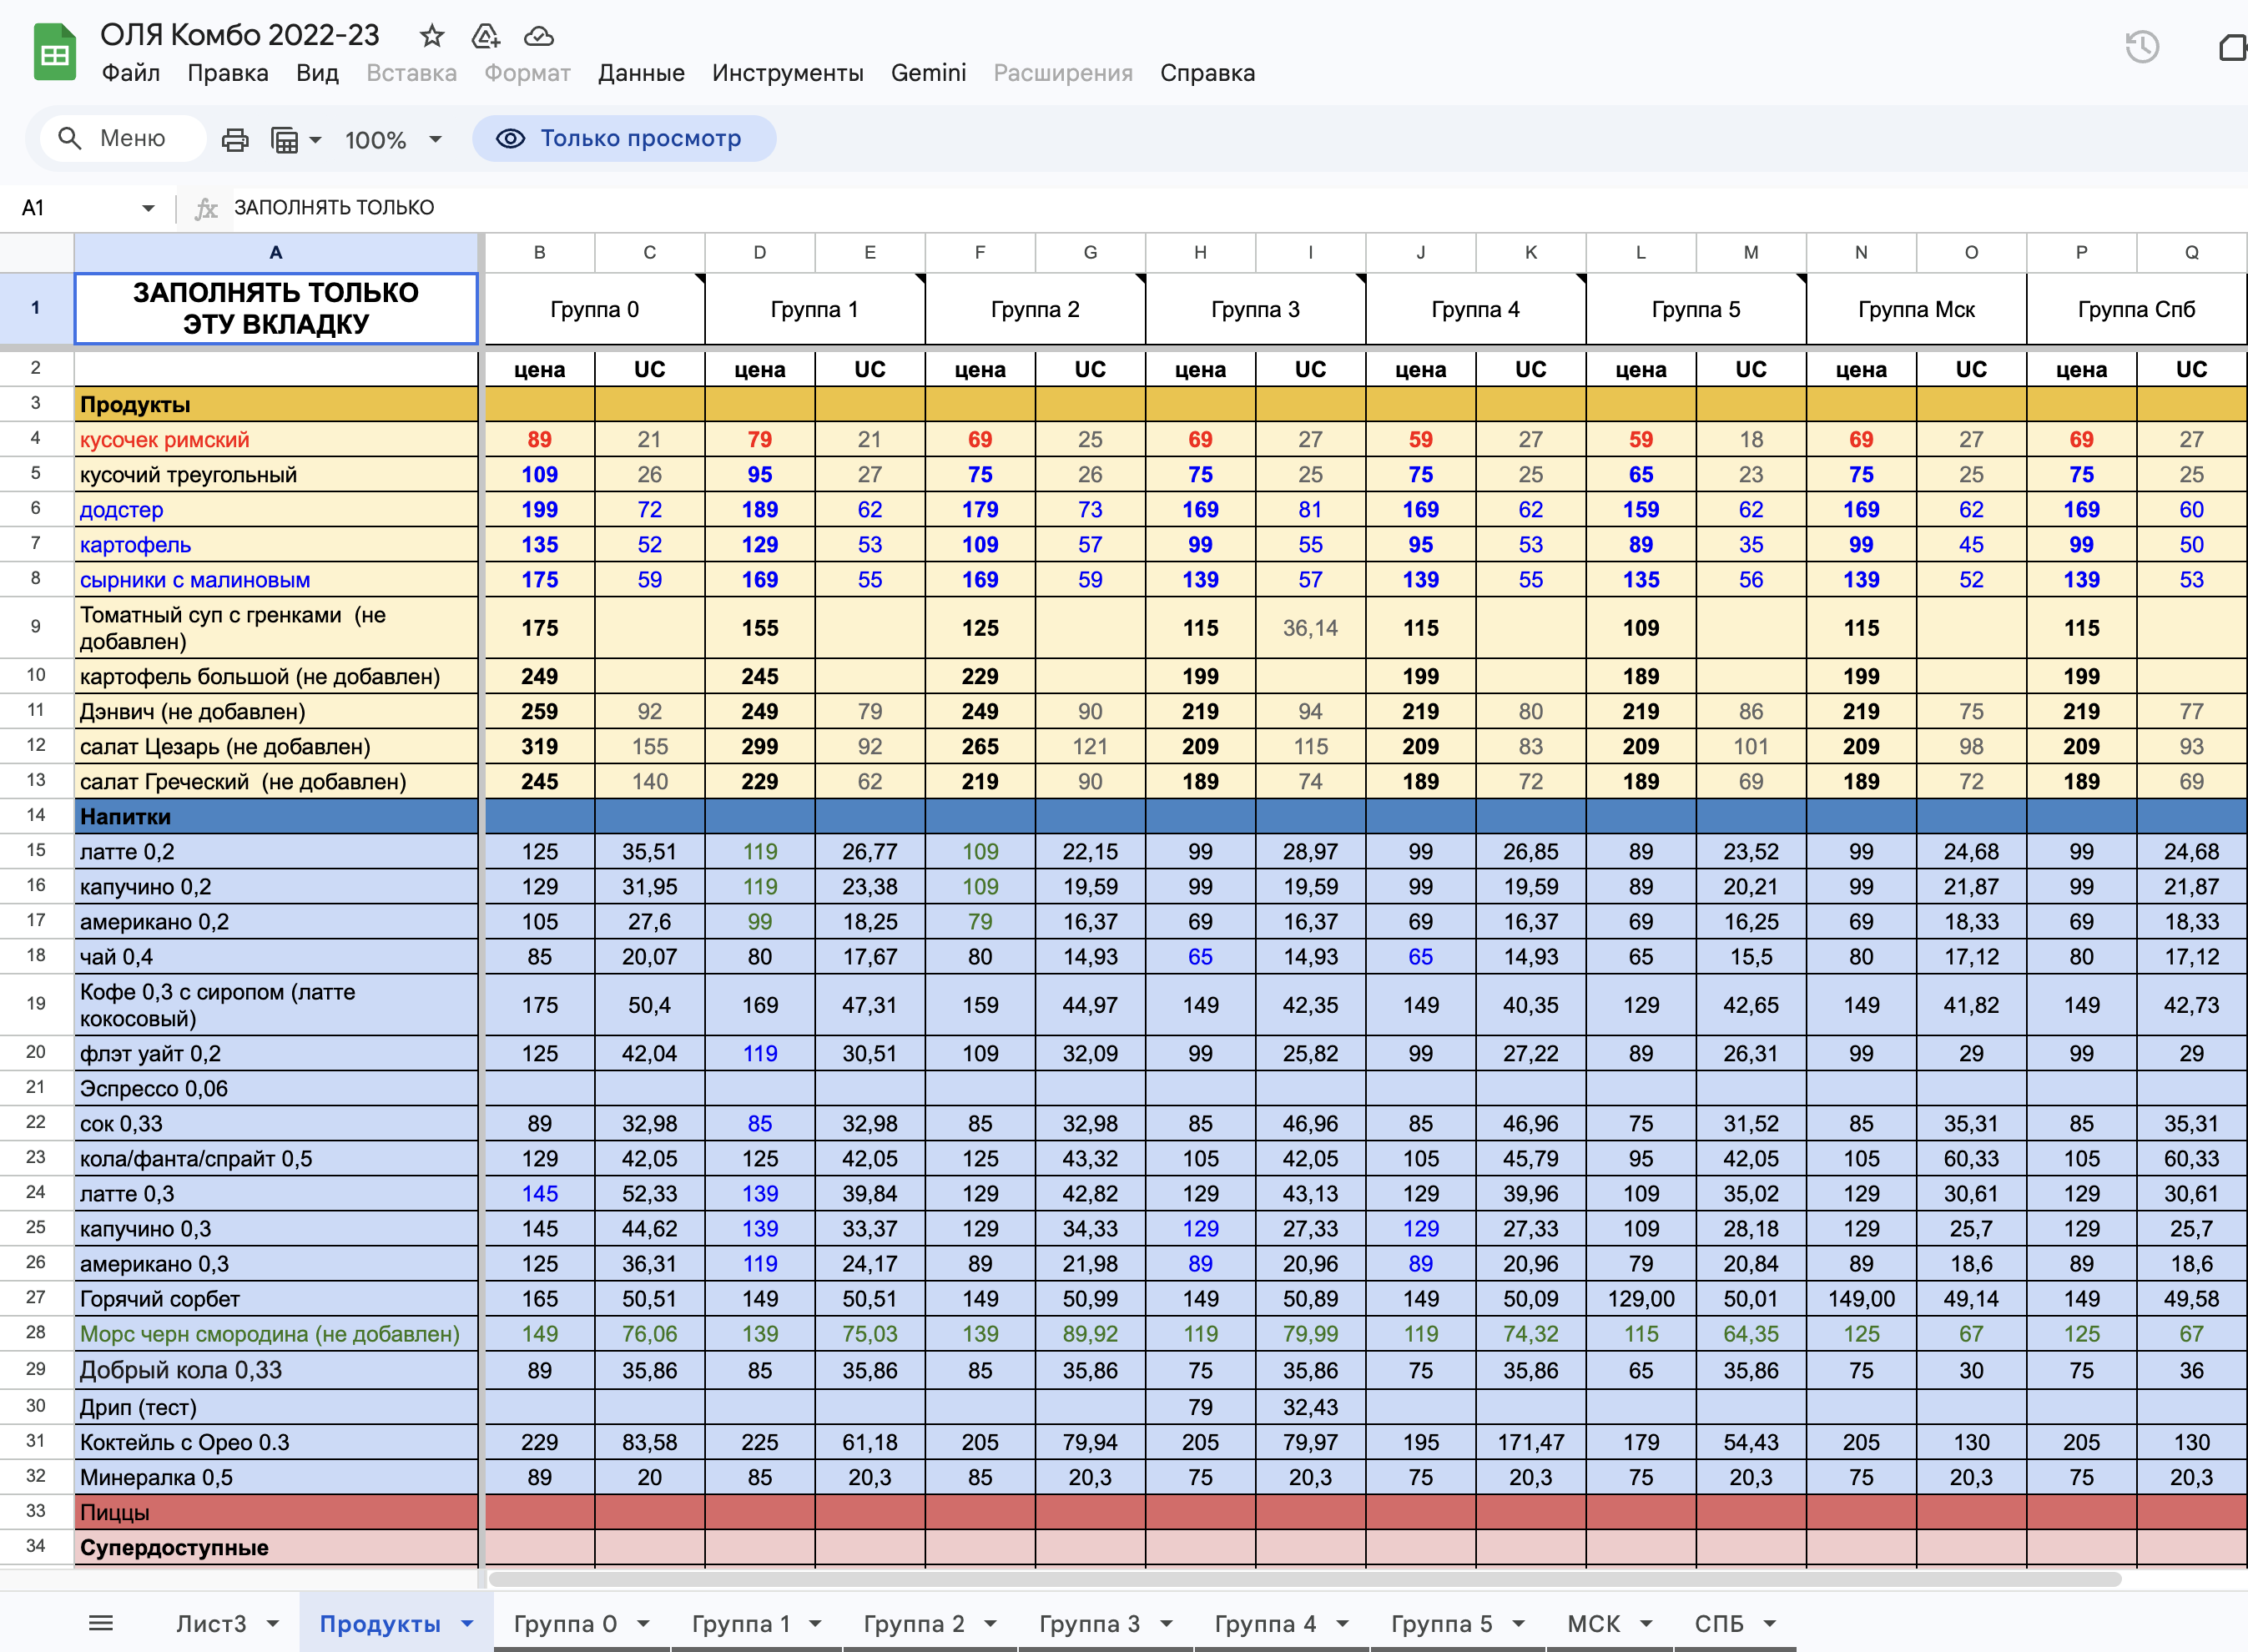Click the add-to-Drive shortcut icon
Screen dimensions: 2248x1652
point(485,36)
